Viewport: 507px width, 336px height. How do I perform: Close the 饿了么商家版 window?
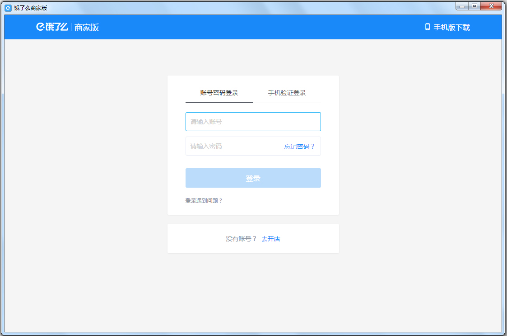point(491,6)
